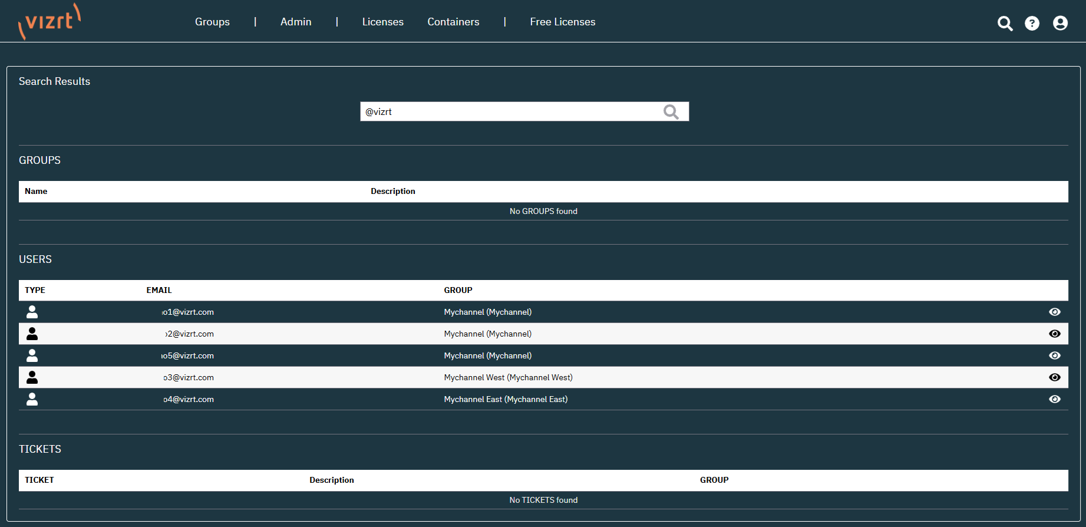Click the EMAIL column header
Viewport: 1086px width, 527px height.
[x=159, y=290]
